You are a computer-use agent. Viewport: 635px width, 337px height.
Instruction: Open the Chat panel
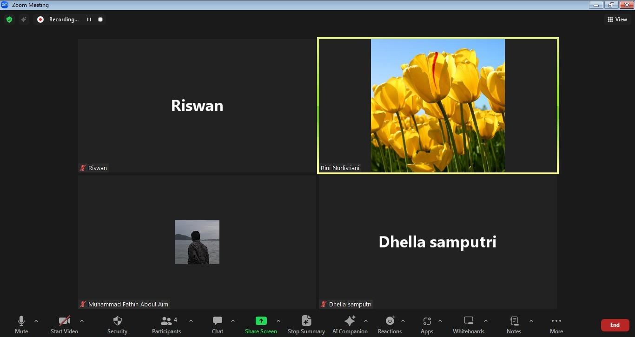tap(217, 324)
